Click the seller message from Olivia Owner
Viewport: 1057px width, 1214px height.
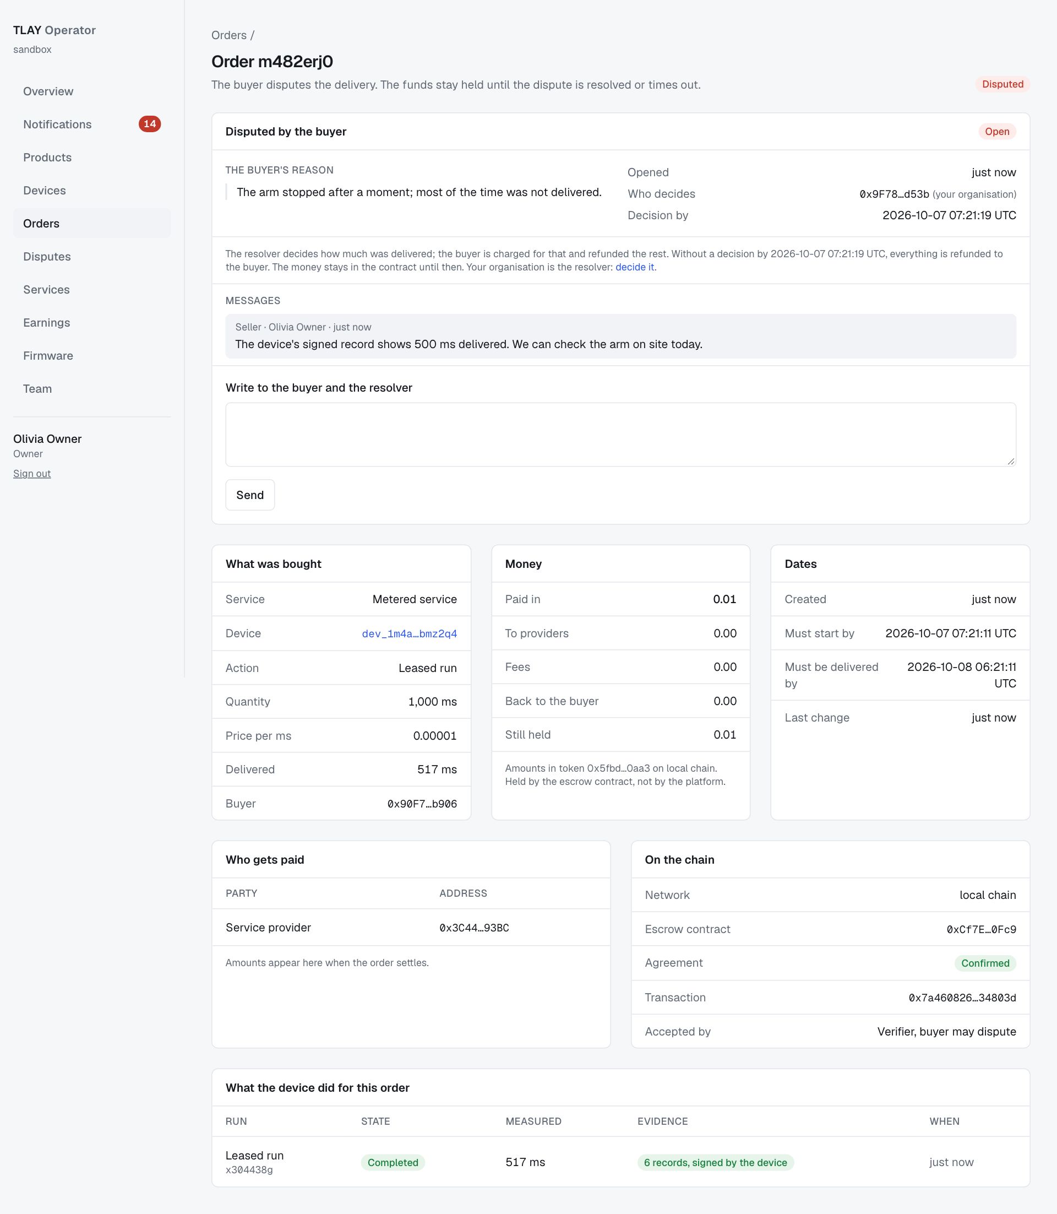tap(620, 337)
